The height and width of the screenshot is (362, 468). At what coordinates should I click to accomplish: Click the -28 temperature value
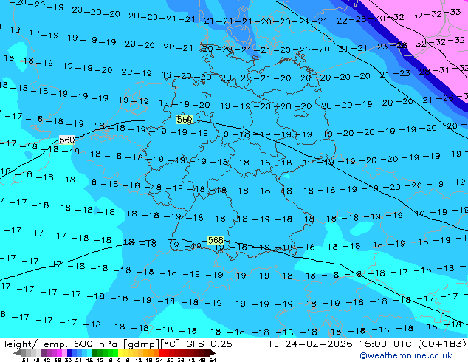pyautogui.click(x=421, y=72)
